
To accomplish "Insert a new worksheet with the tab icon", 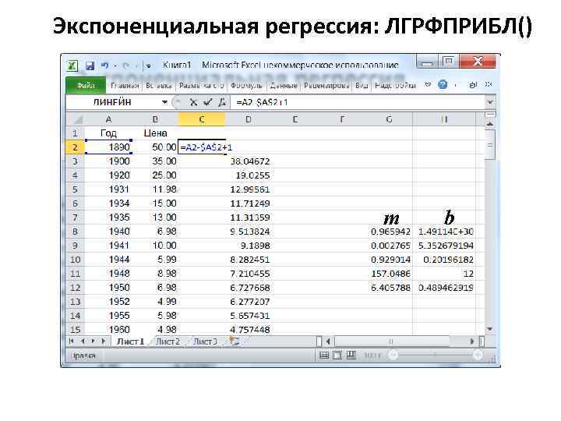I will pyautogui.click(x=234, y=341).
